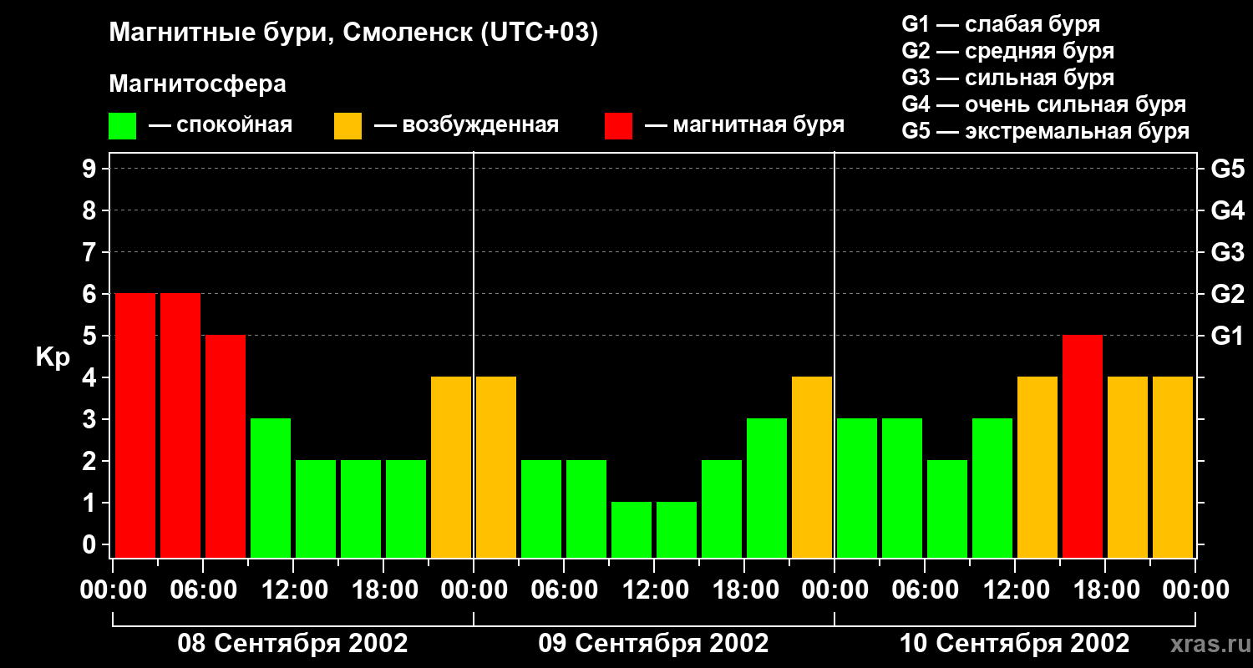Click the green Kp 1 bar at 09:00, 09 Сентября
The height and width of the screenshot is (668, 1253).
click(x=632, y=529)
